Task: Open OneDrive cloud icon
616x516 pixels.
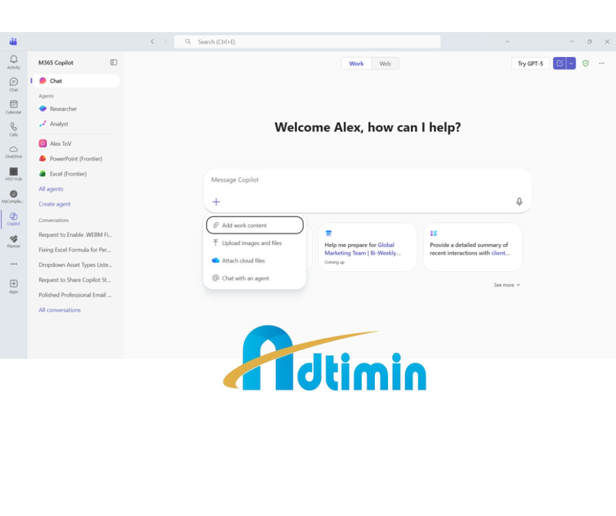Action: 14,151
